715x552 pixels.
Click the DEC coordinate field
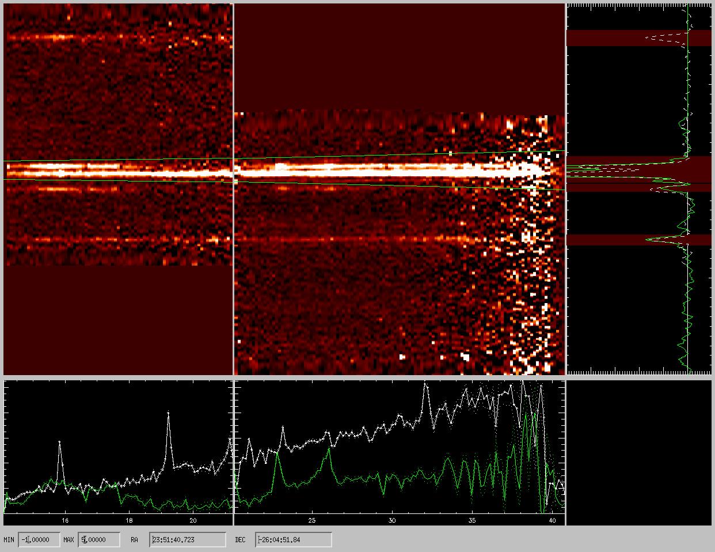point(294,540)
